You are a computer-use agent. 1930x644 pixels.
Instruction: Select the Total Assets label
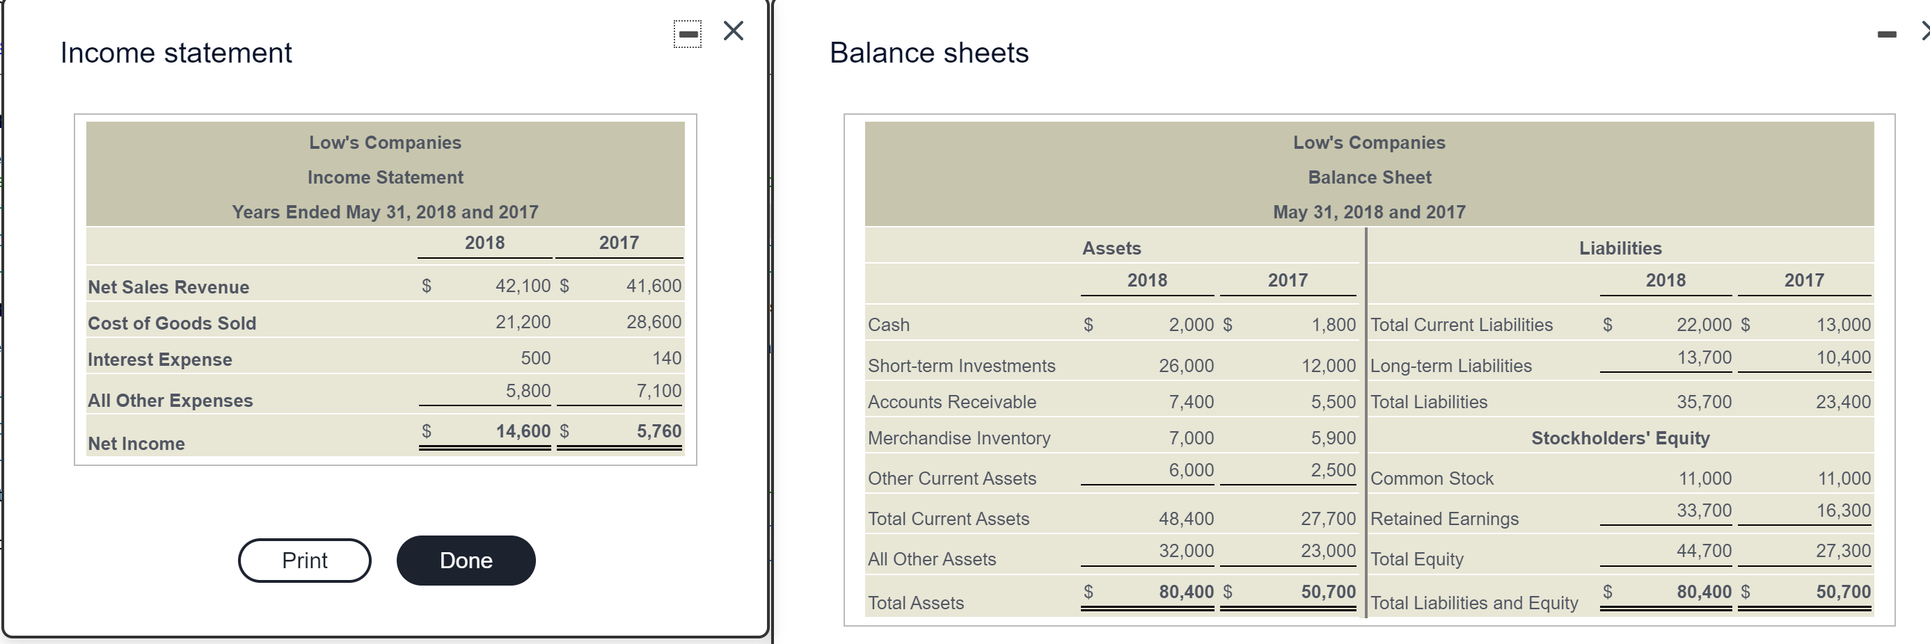point(915,603)
